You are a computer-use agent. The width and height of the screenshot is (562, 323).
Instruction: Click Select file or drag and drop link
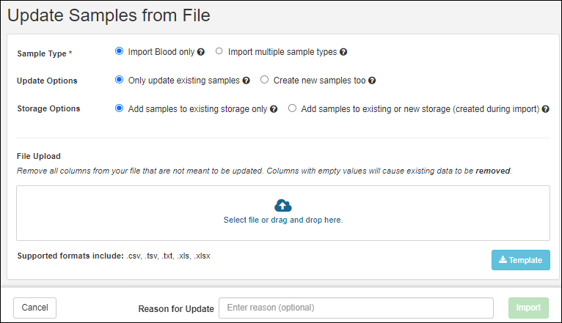point(282,220)
